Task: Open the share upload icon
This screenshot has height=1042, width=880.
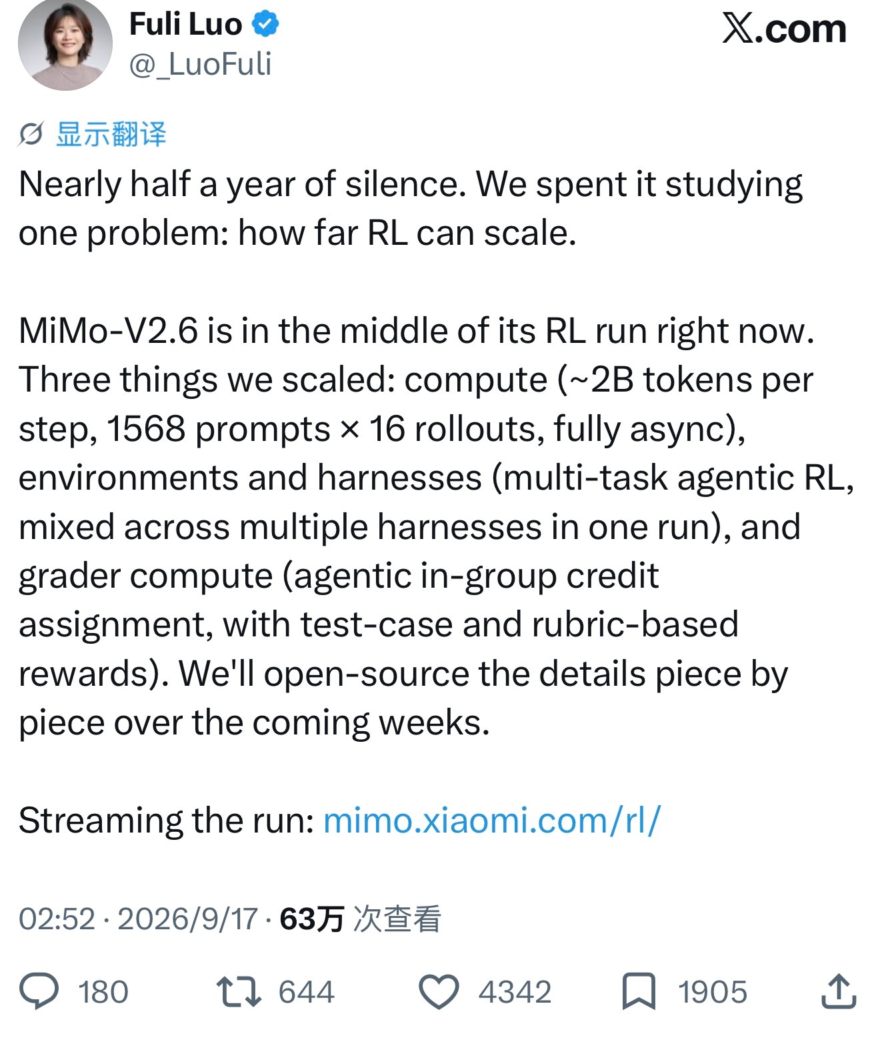Action: 839,991
